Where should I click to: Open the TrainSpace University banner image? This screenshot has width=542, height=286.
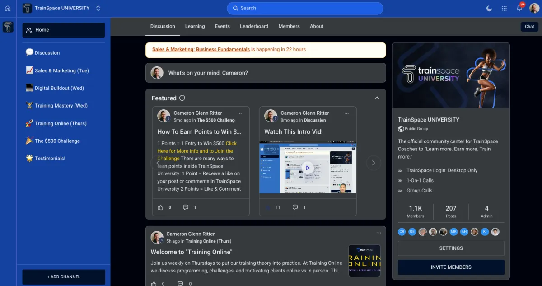coord(451,75)
